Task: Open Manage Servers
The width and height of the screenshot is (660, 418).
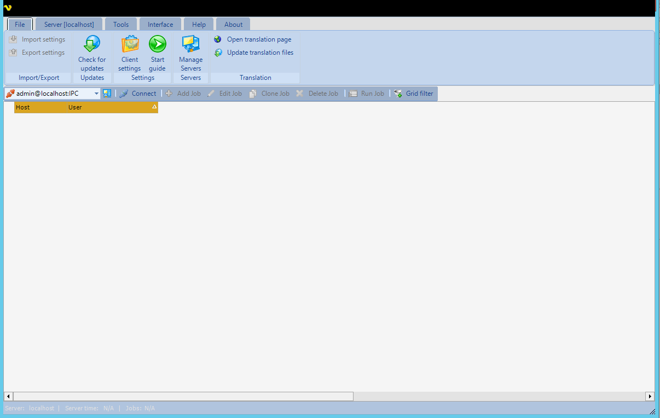Action: 190,44
